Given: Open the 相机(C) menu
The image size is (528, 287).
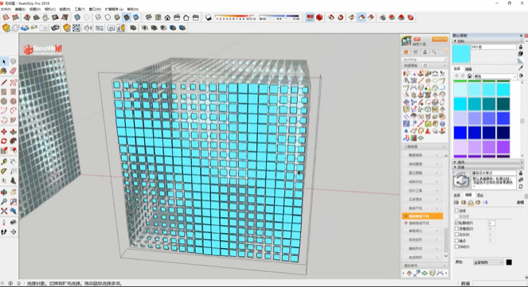Looking at the screenshot, I should 50,9.
